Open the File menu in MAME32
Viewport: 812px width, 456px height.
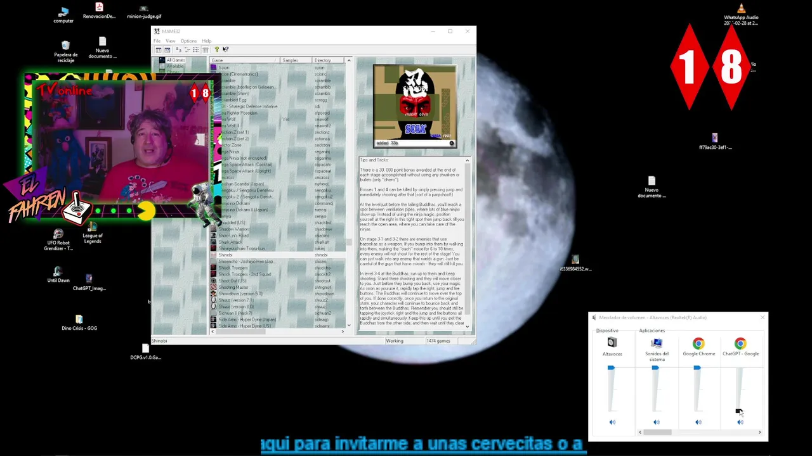157,41
